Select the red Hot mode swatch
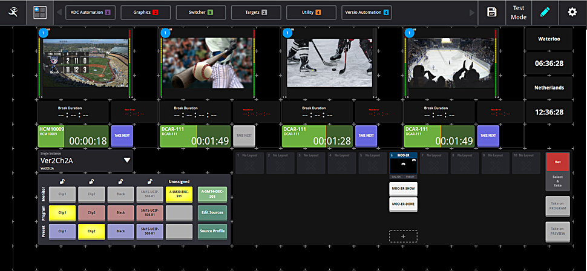Viewport: 587px width, 271px height. (x=557, y=163)
